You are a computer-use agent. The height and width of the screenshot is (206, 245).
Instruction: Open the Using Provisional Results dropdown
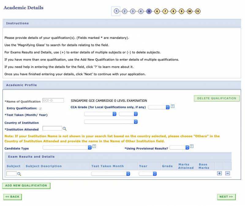(x=179, y=147)
